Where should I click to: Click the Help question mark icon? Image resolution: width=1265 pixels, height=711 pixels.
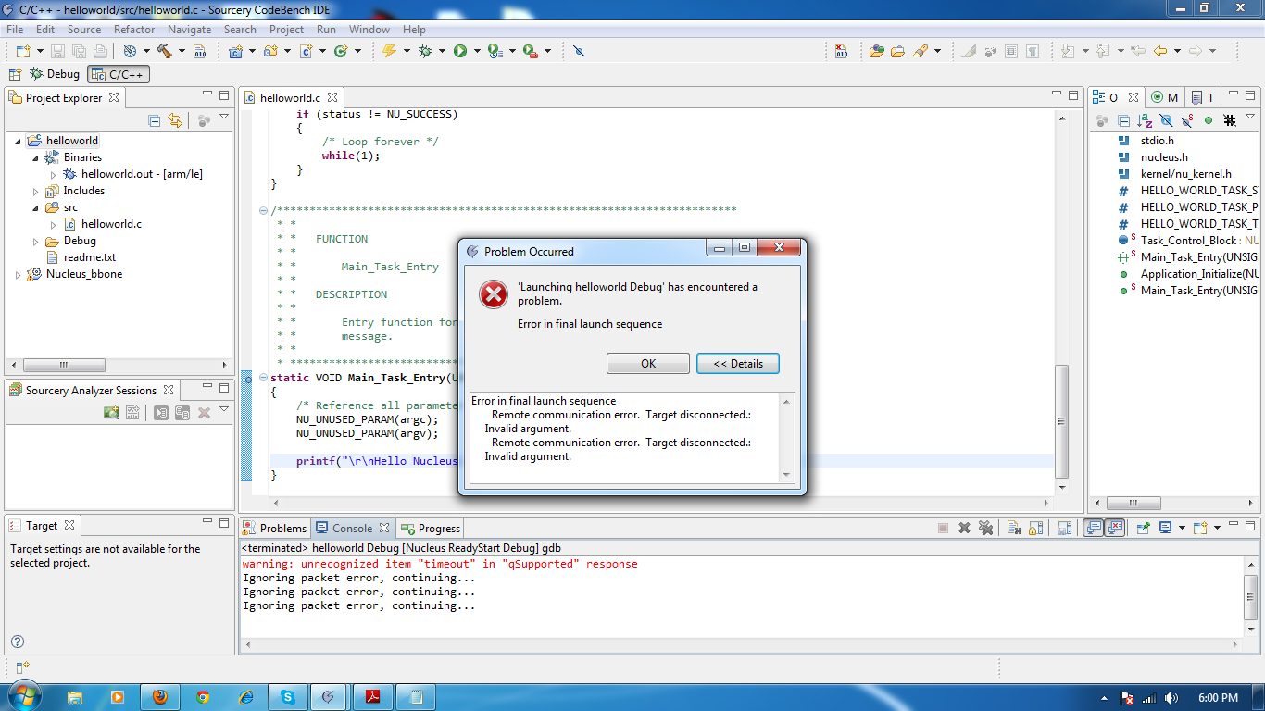click(x=17, y=642)
